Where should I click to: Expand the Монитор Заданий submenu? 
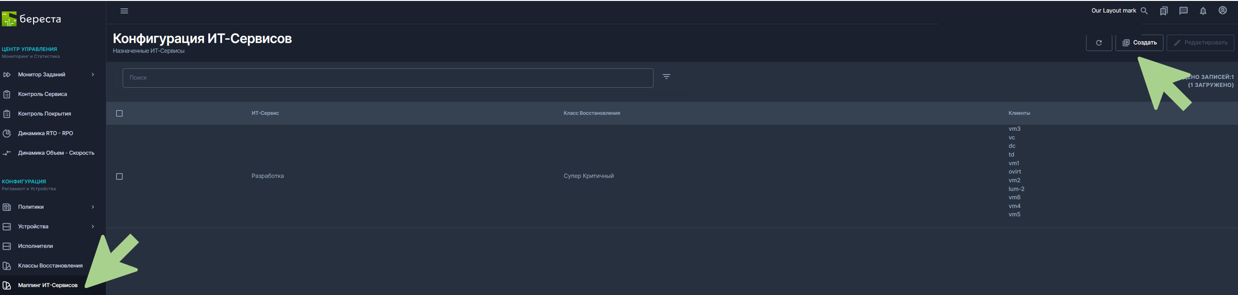tap(93, 74)
